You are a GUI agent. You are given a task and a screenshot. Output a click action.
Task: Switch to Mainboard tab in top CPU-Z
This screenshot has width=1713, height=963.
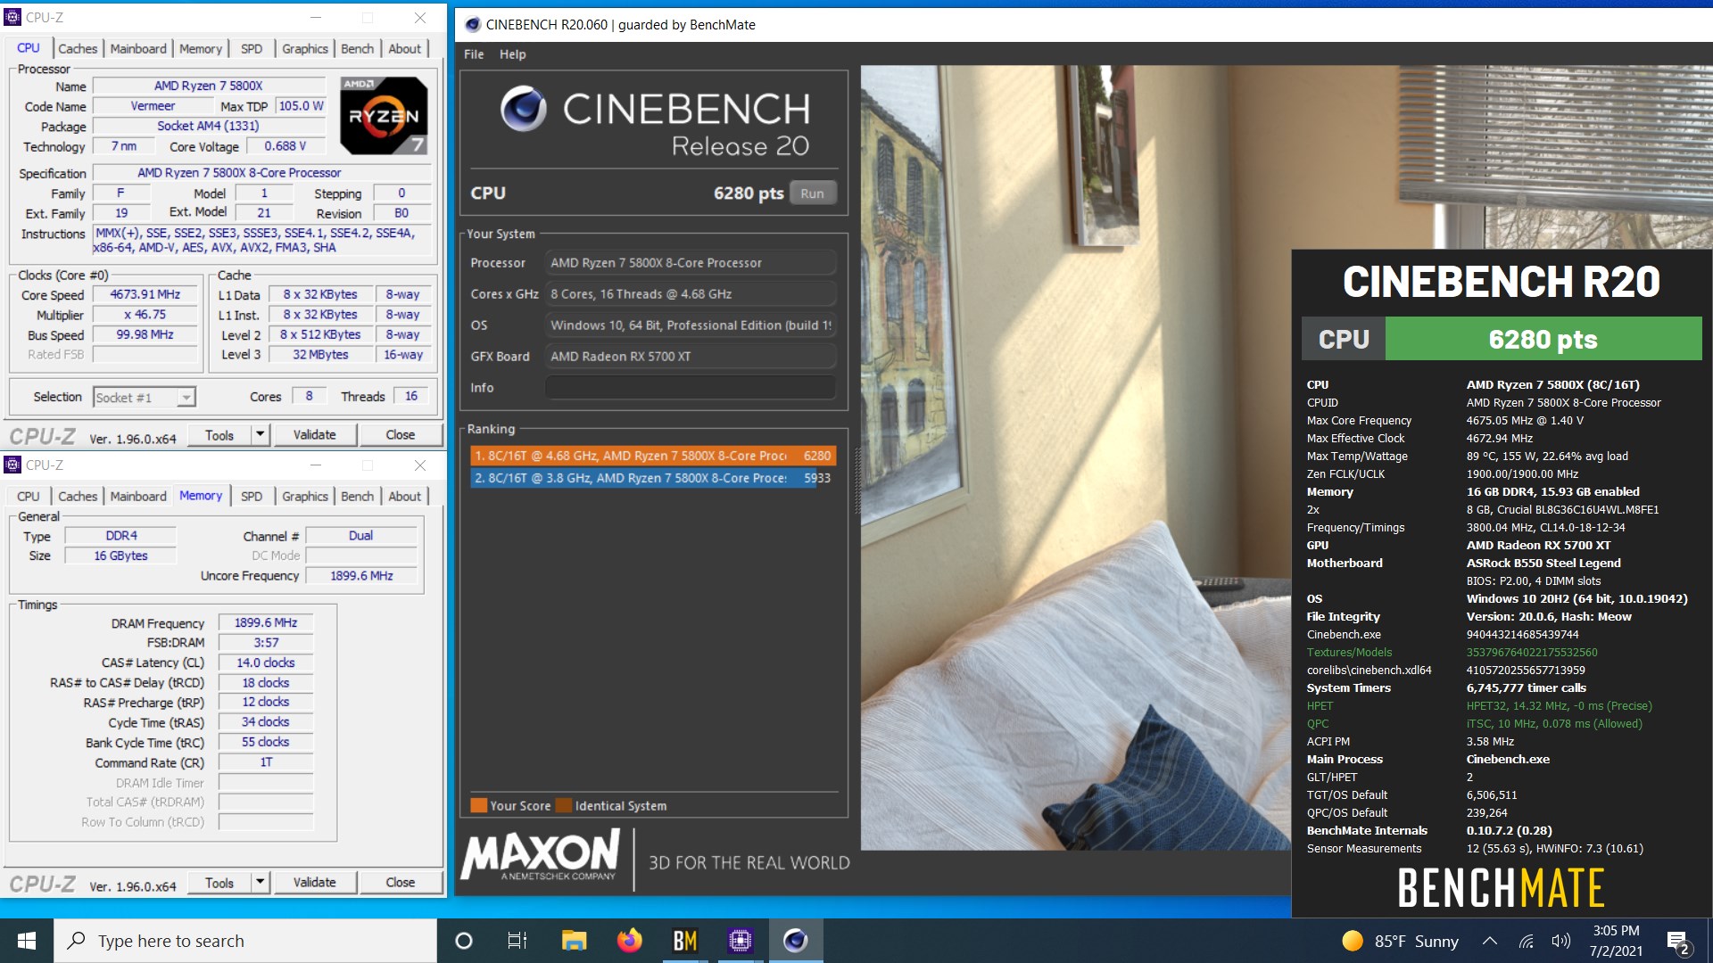tap(138, 48)
